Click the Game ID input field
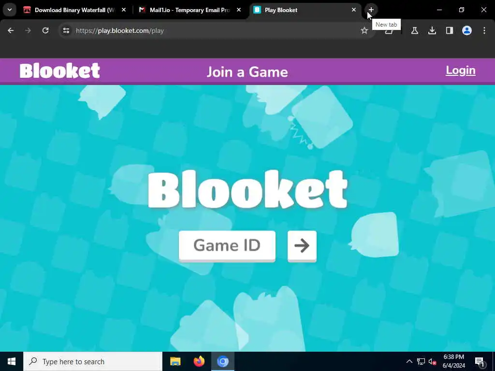Image resolution: width=495 pixels, height=371 pixels. pos(227,245)
